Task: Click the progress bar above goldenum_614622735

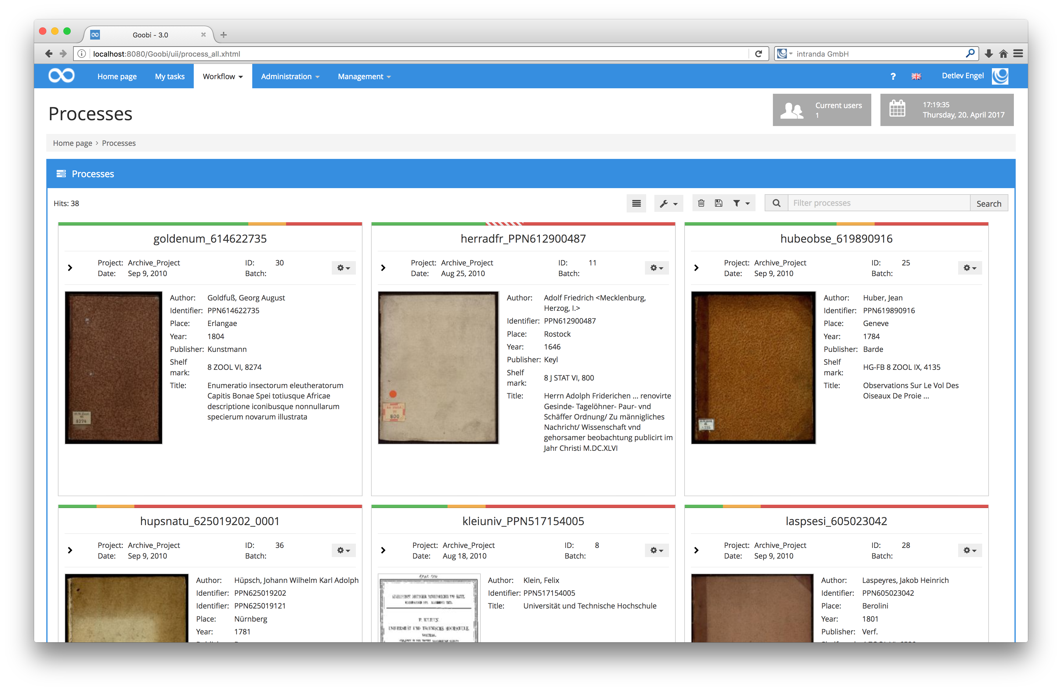Action: tap(210, 224)
